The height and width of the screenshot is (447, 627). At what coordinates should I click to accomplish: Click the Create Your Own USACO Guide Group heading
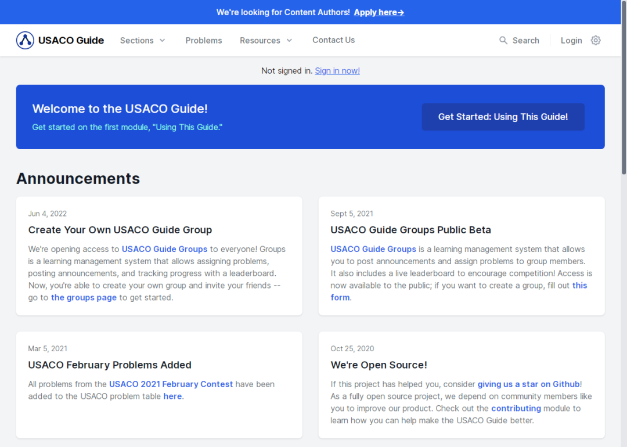click(x=120, y=230)
